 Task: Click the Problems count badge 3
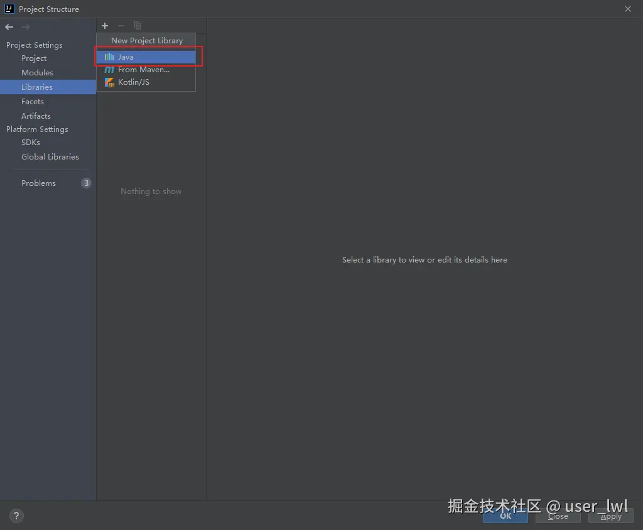click(x=86, y=183)
